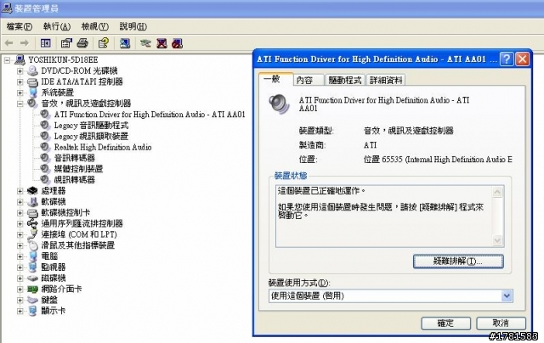
Task: Click the 軟碟機 floppy drive icon
Action: 32,202
